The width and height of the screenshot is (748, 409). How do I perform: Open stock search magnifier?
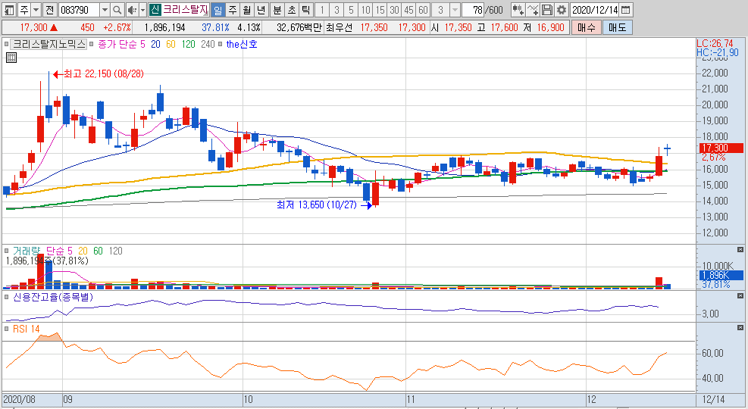(x=117, y=10)
